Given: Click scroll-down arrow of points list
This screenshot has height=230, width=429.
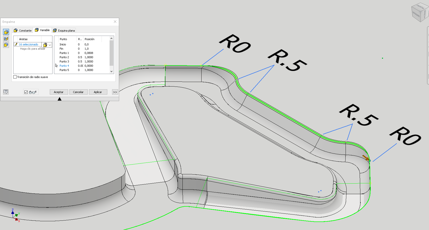Looking at the screenshot, I should pyautogui.click(x=112, y=71).
